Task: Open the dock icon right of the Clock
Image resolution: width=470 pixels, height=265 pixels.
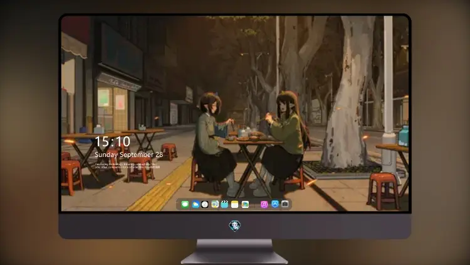Action: click(x=214, y=204)
